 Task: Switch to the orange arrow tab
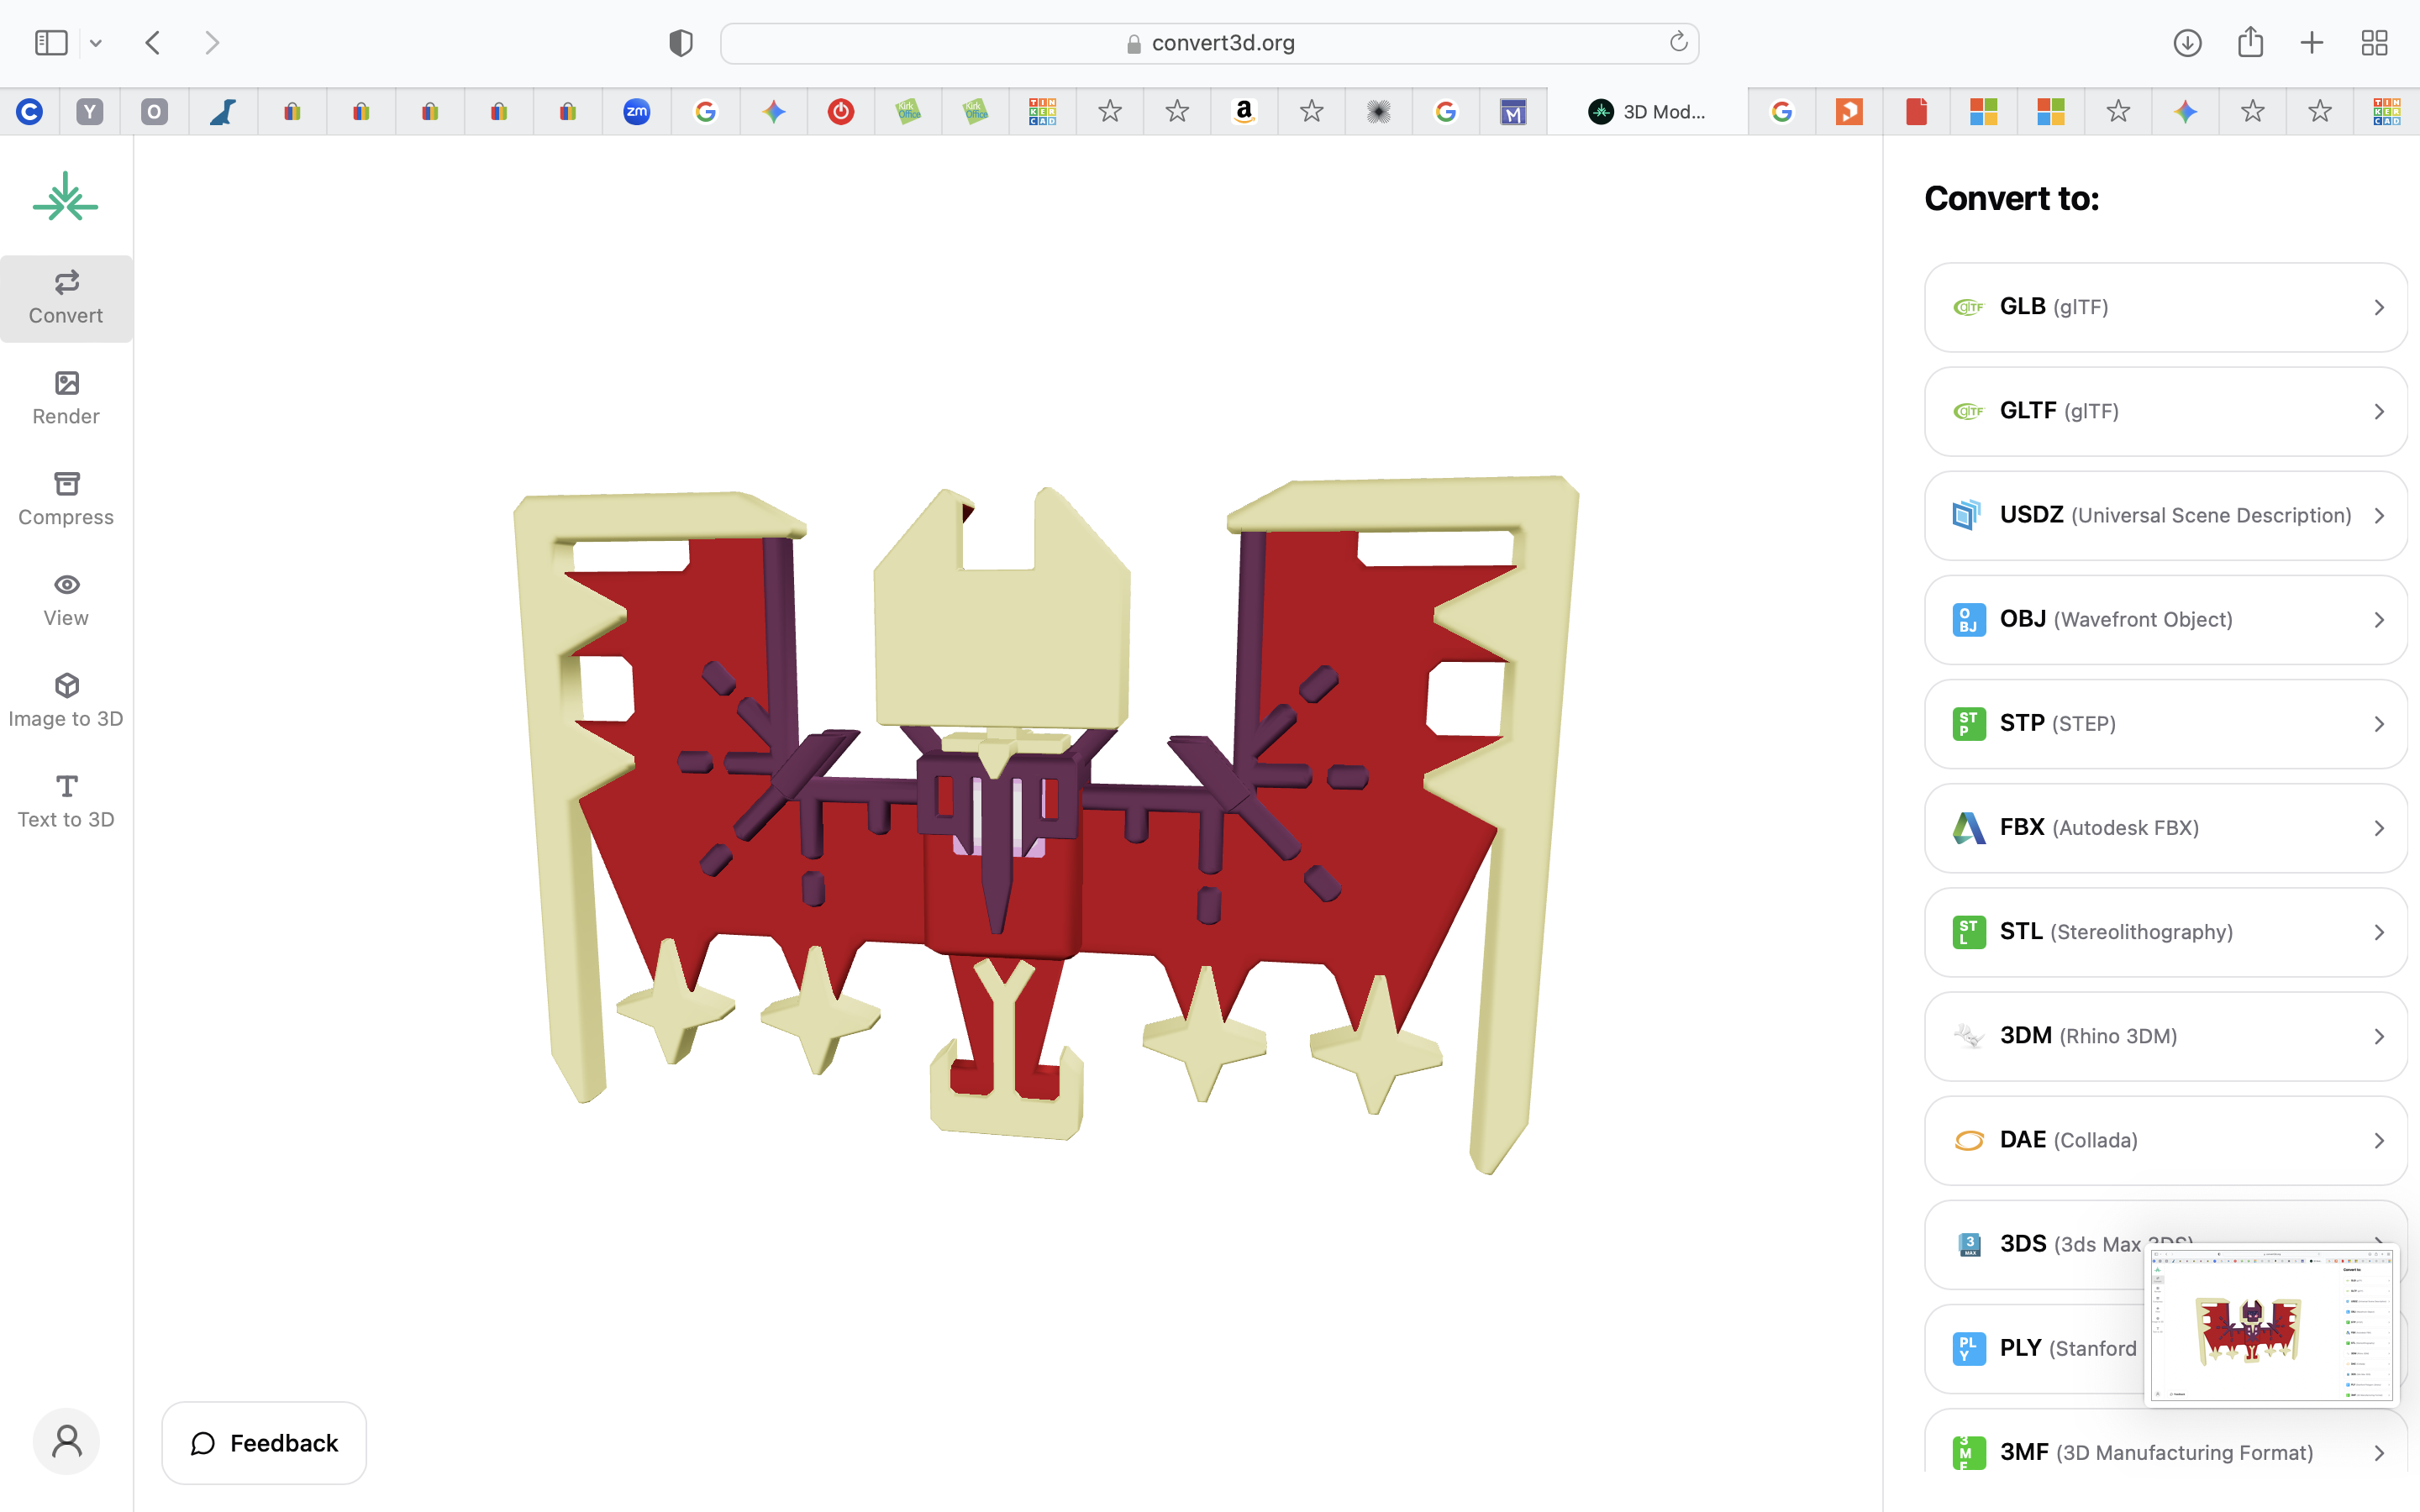[x=1849, y=111]
